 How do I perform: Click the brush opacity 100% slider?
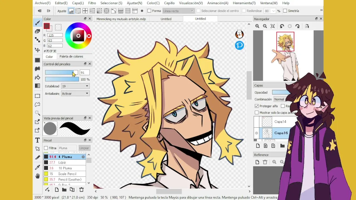click(62, 79)
